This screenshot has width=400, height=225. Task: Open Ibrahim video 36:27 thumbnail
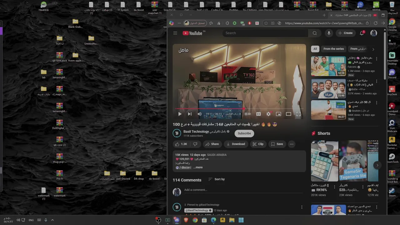328,110
